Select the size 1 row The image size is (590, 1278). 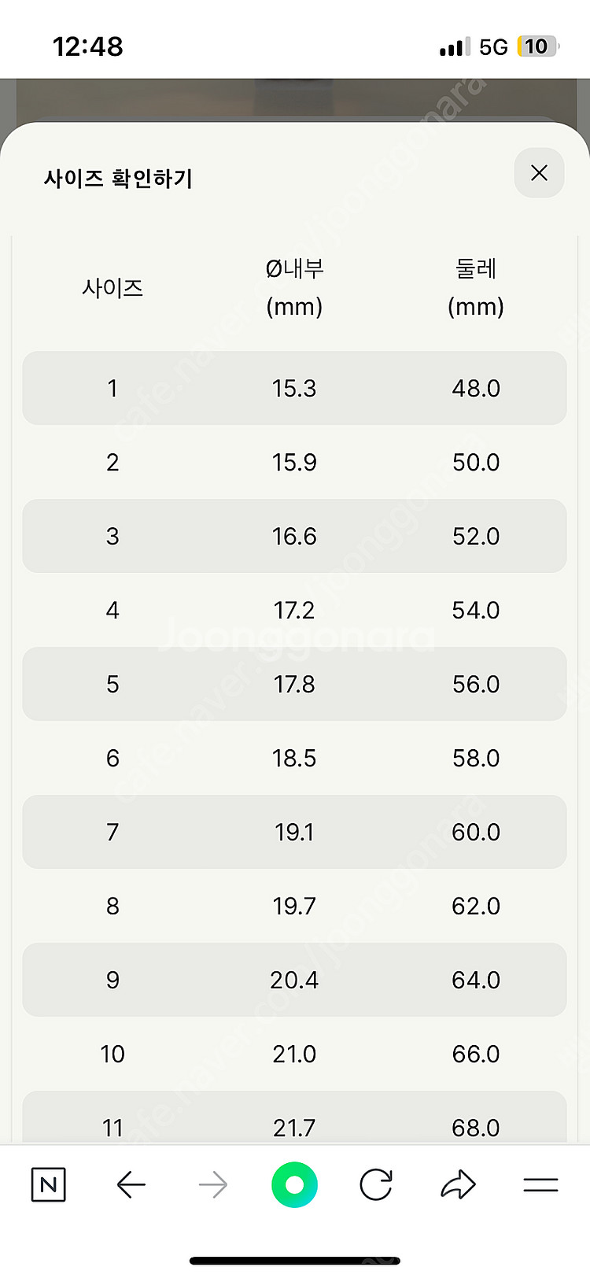pos(294,388)
